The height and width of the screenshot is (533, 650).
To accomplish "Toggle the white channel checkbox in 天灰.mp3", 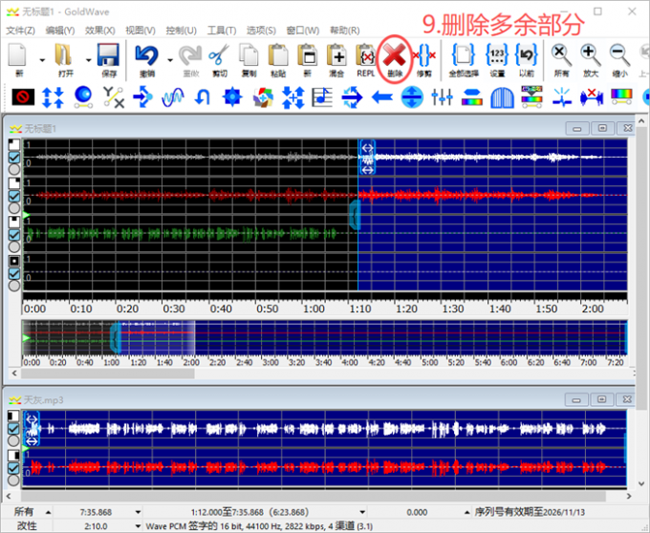I will point(13,429).
